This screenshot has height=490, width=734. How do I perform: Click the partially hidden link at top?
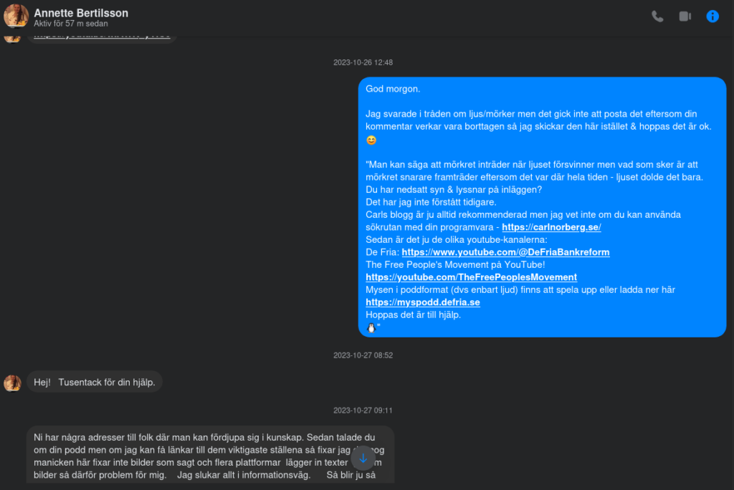[102, 36]
